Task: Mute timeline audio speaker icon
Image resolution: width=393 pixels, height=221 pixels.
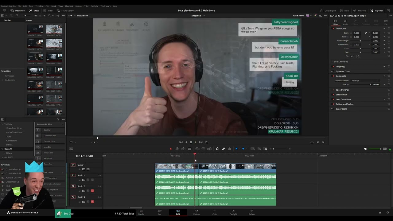Action: click(x=365, y=149)
